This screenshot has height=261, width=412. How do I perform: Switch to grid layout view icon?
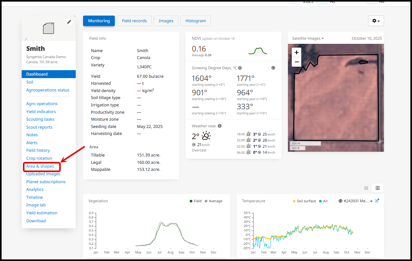click(378, 188)
